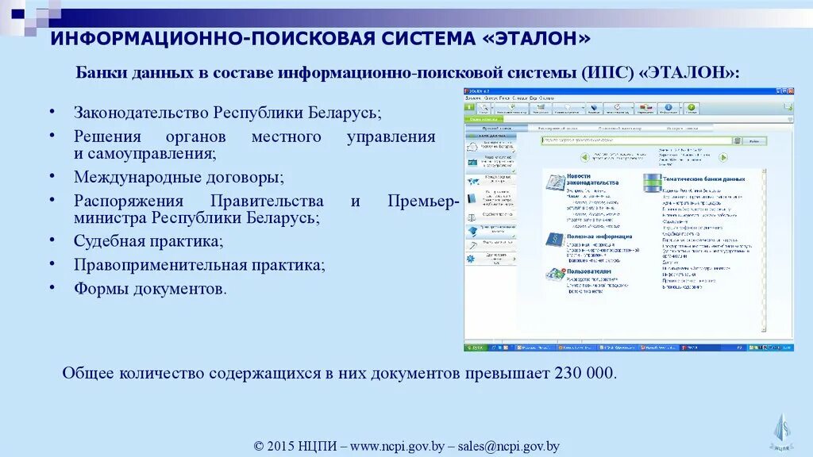Open the first menu in ЭТАЛОН menu bar

(472, 98)
